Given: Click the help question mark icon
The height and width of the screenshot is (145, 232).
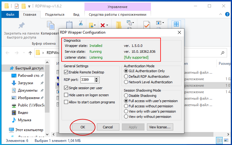Looking at the screenshot, I should click(x=227, y=14).
